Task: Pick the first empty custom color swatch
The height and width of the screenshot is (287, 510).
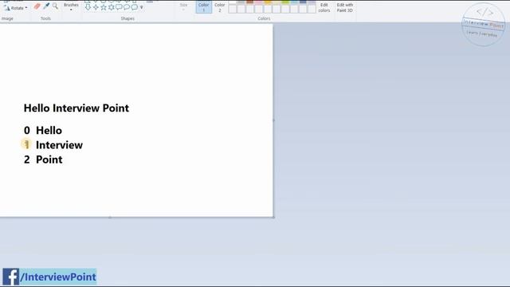Action: 232,9
